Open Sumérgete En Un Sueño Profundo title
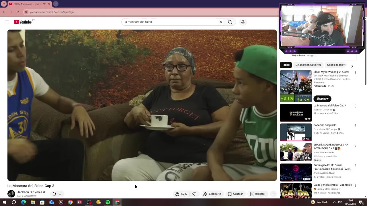Viewport: 367px width, 206px height. point(333,167)
